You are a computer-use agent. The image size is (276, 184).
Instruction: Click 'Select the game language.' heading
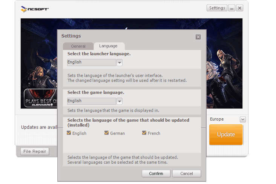tap(96, 92)
